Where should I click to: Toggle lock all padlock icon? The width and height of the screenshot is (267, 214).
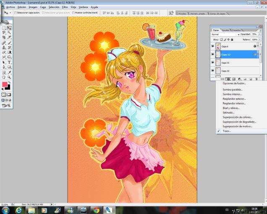pos(232,39)
